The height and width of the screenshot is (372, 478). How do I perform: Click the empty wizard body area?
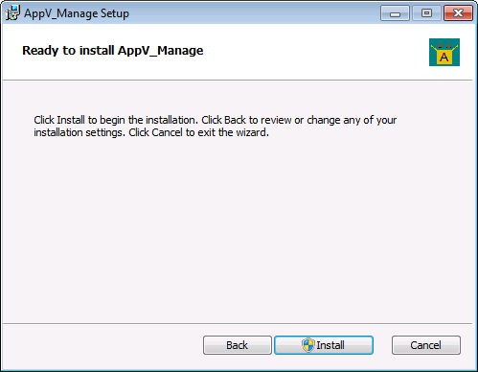click(x=238, y=230)
